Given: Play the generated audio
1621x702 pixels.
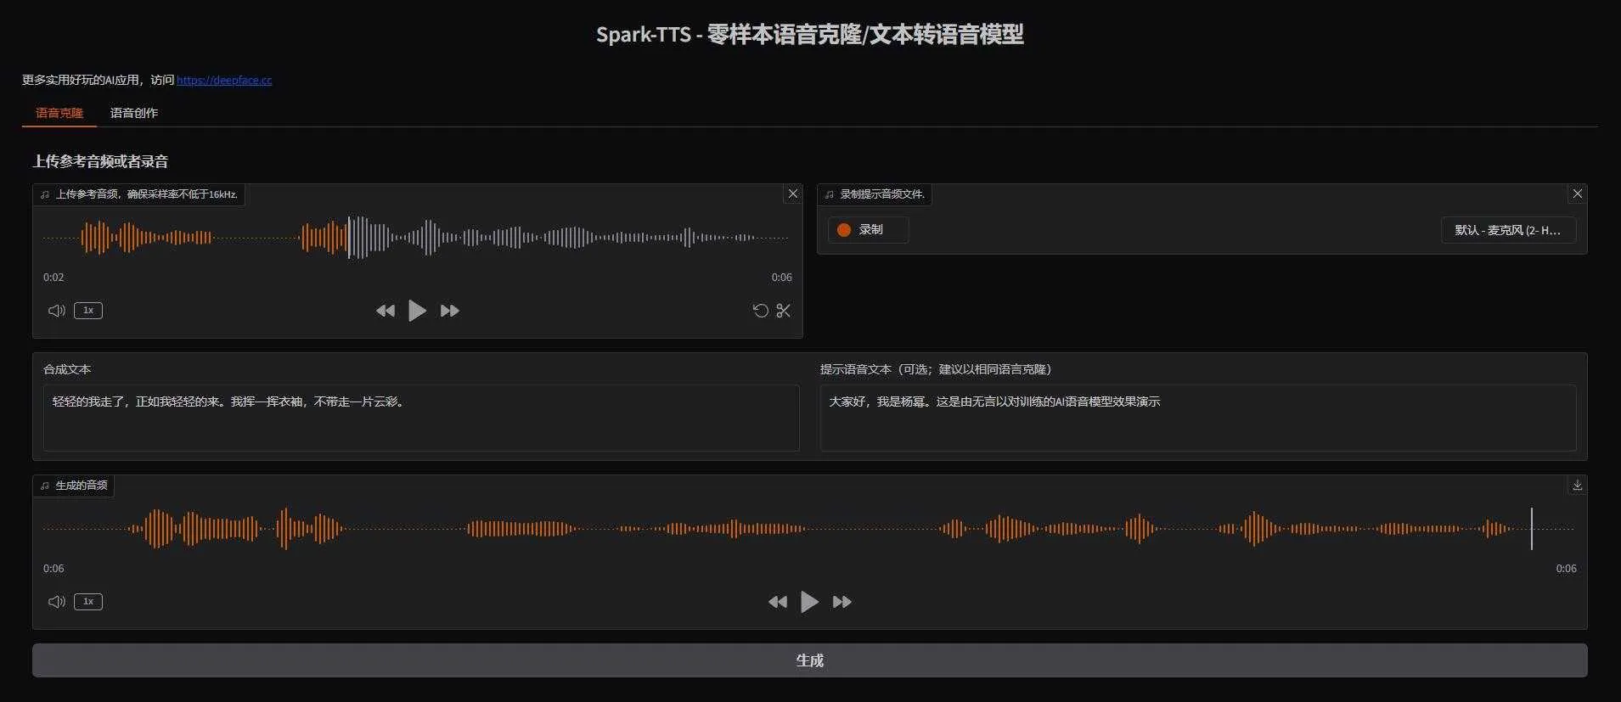Looking at the screenshot, I should [809, 602].
